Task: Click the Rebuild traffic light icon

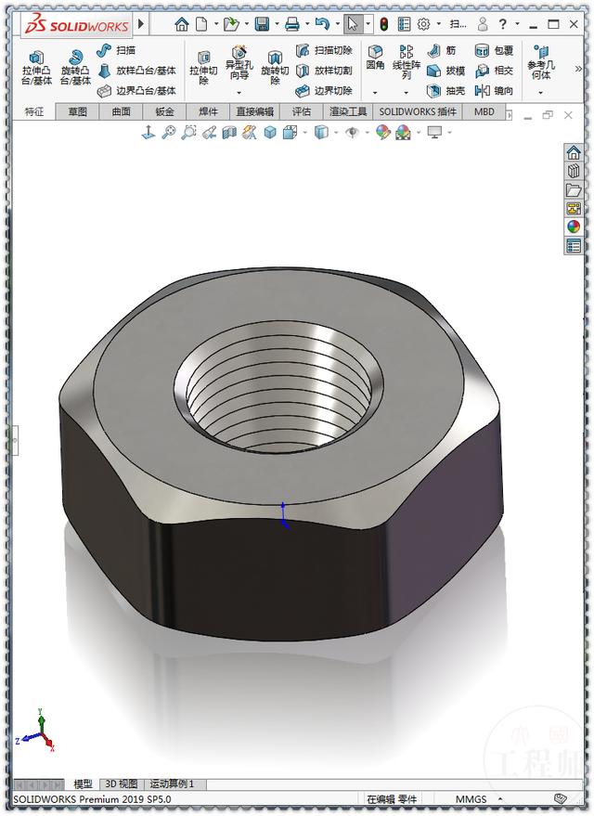Action: pos(384,24)
